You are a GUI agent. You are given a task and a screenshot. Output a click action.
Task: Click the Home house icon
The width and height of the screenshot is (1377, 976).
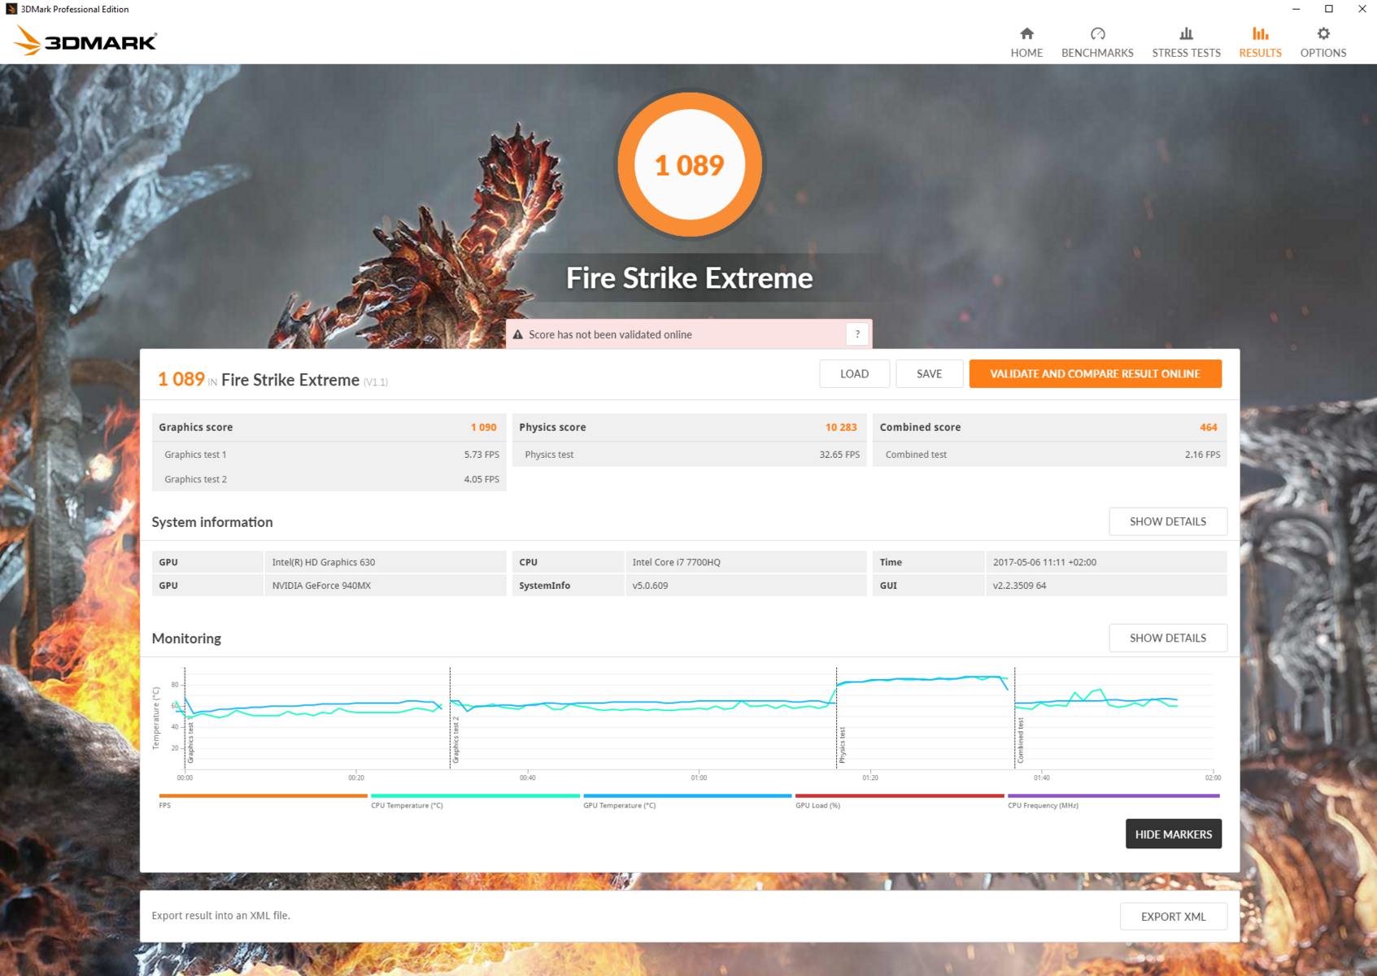click(x=1026, y=34)
